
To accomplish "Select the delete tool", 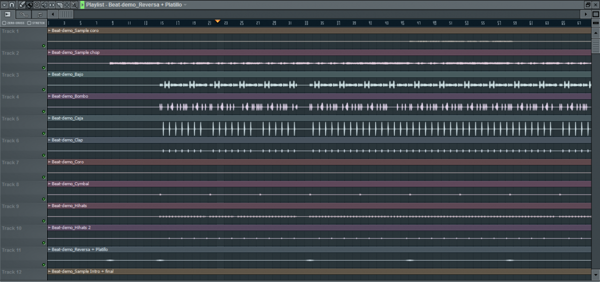I will [36, 4].
